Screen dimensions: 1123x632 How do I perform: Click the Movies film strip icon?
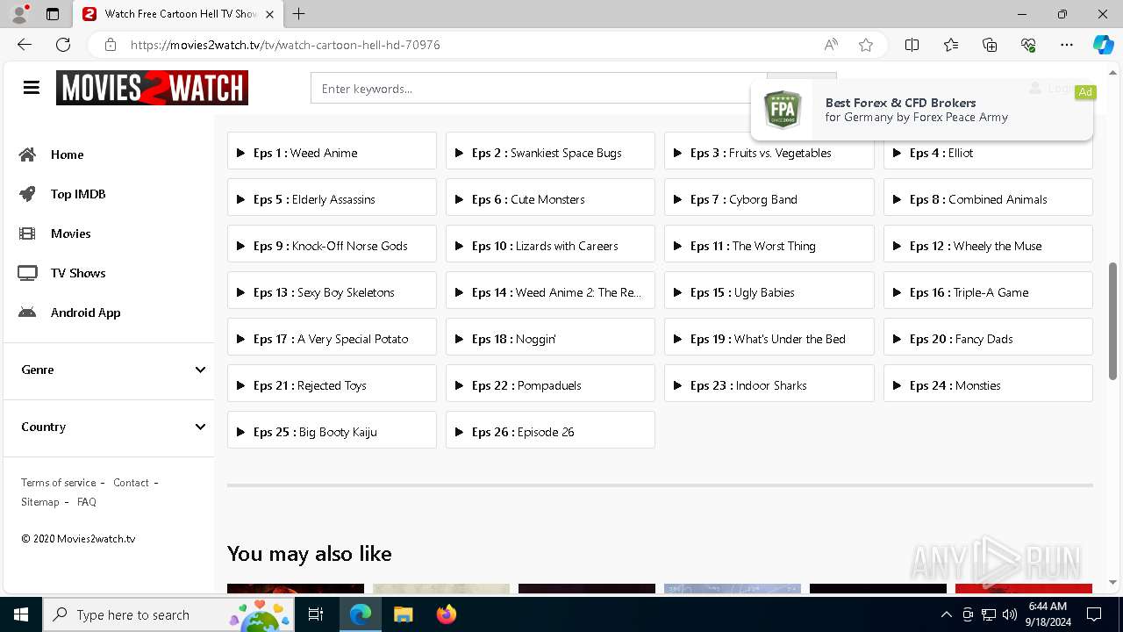click(28, 233)
